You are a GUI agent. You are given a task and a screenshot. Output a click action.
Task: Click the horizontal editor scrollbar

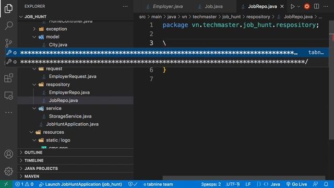coord(244,178)
